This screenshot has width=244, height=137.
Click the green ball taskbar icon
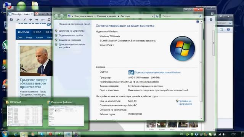[x=59, y=134]
